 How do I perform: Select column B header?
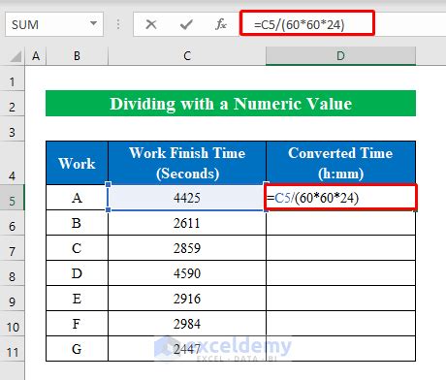tap(77, 56)
